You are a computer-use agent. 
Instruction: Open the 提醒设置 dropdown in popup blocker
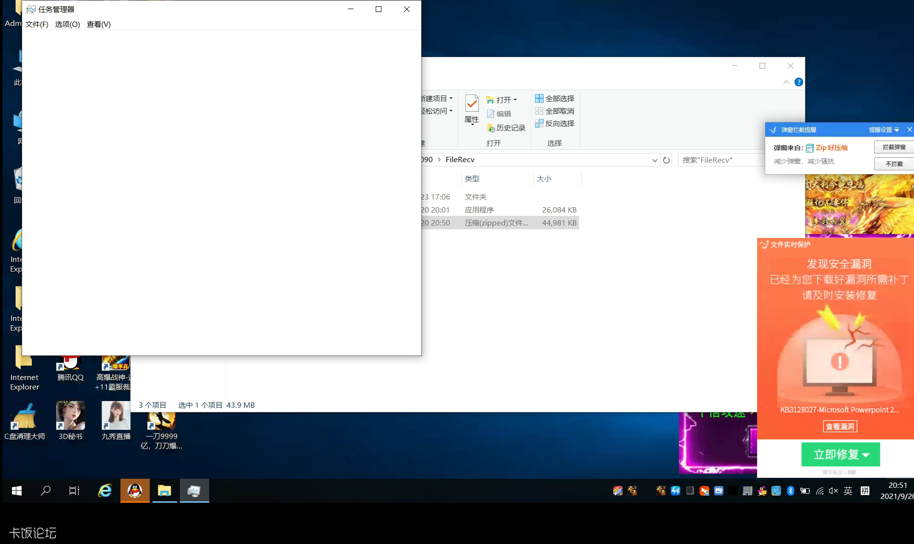pos(884,130)
